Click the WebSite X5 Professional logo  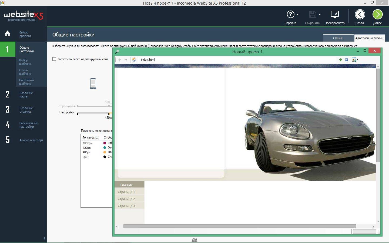click(23, 16)
